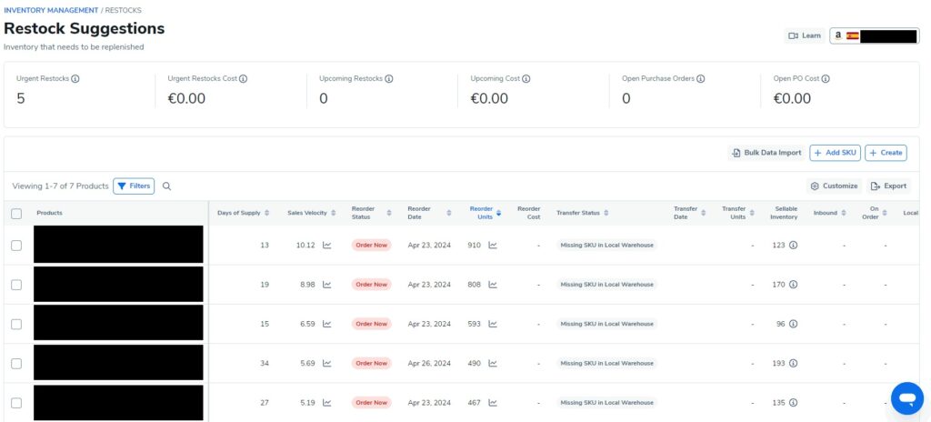Click Order Now badge in the 808 units row
This screenshot has width=931, height=422.
tap(371, 285)
